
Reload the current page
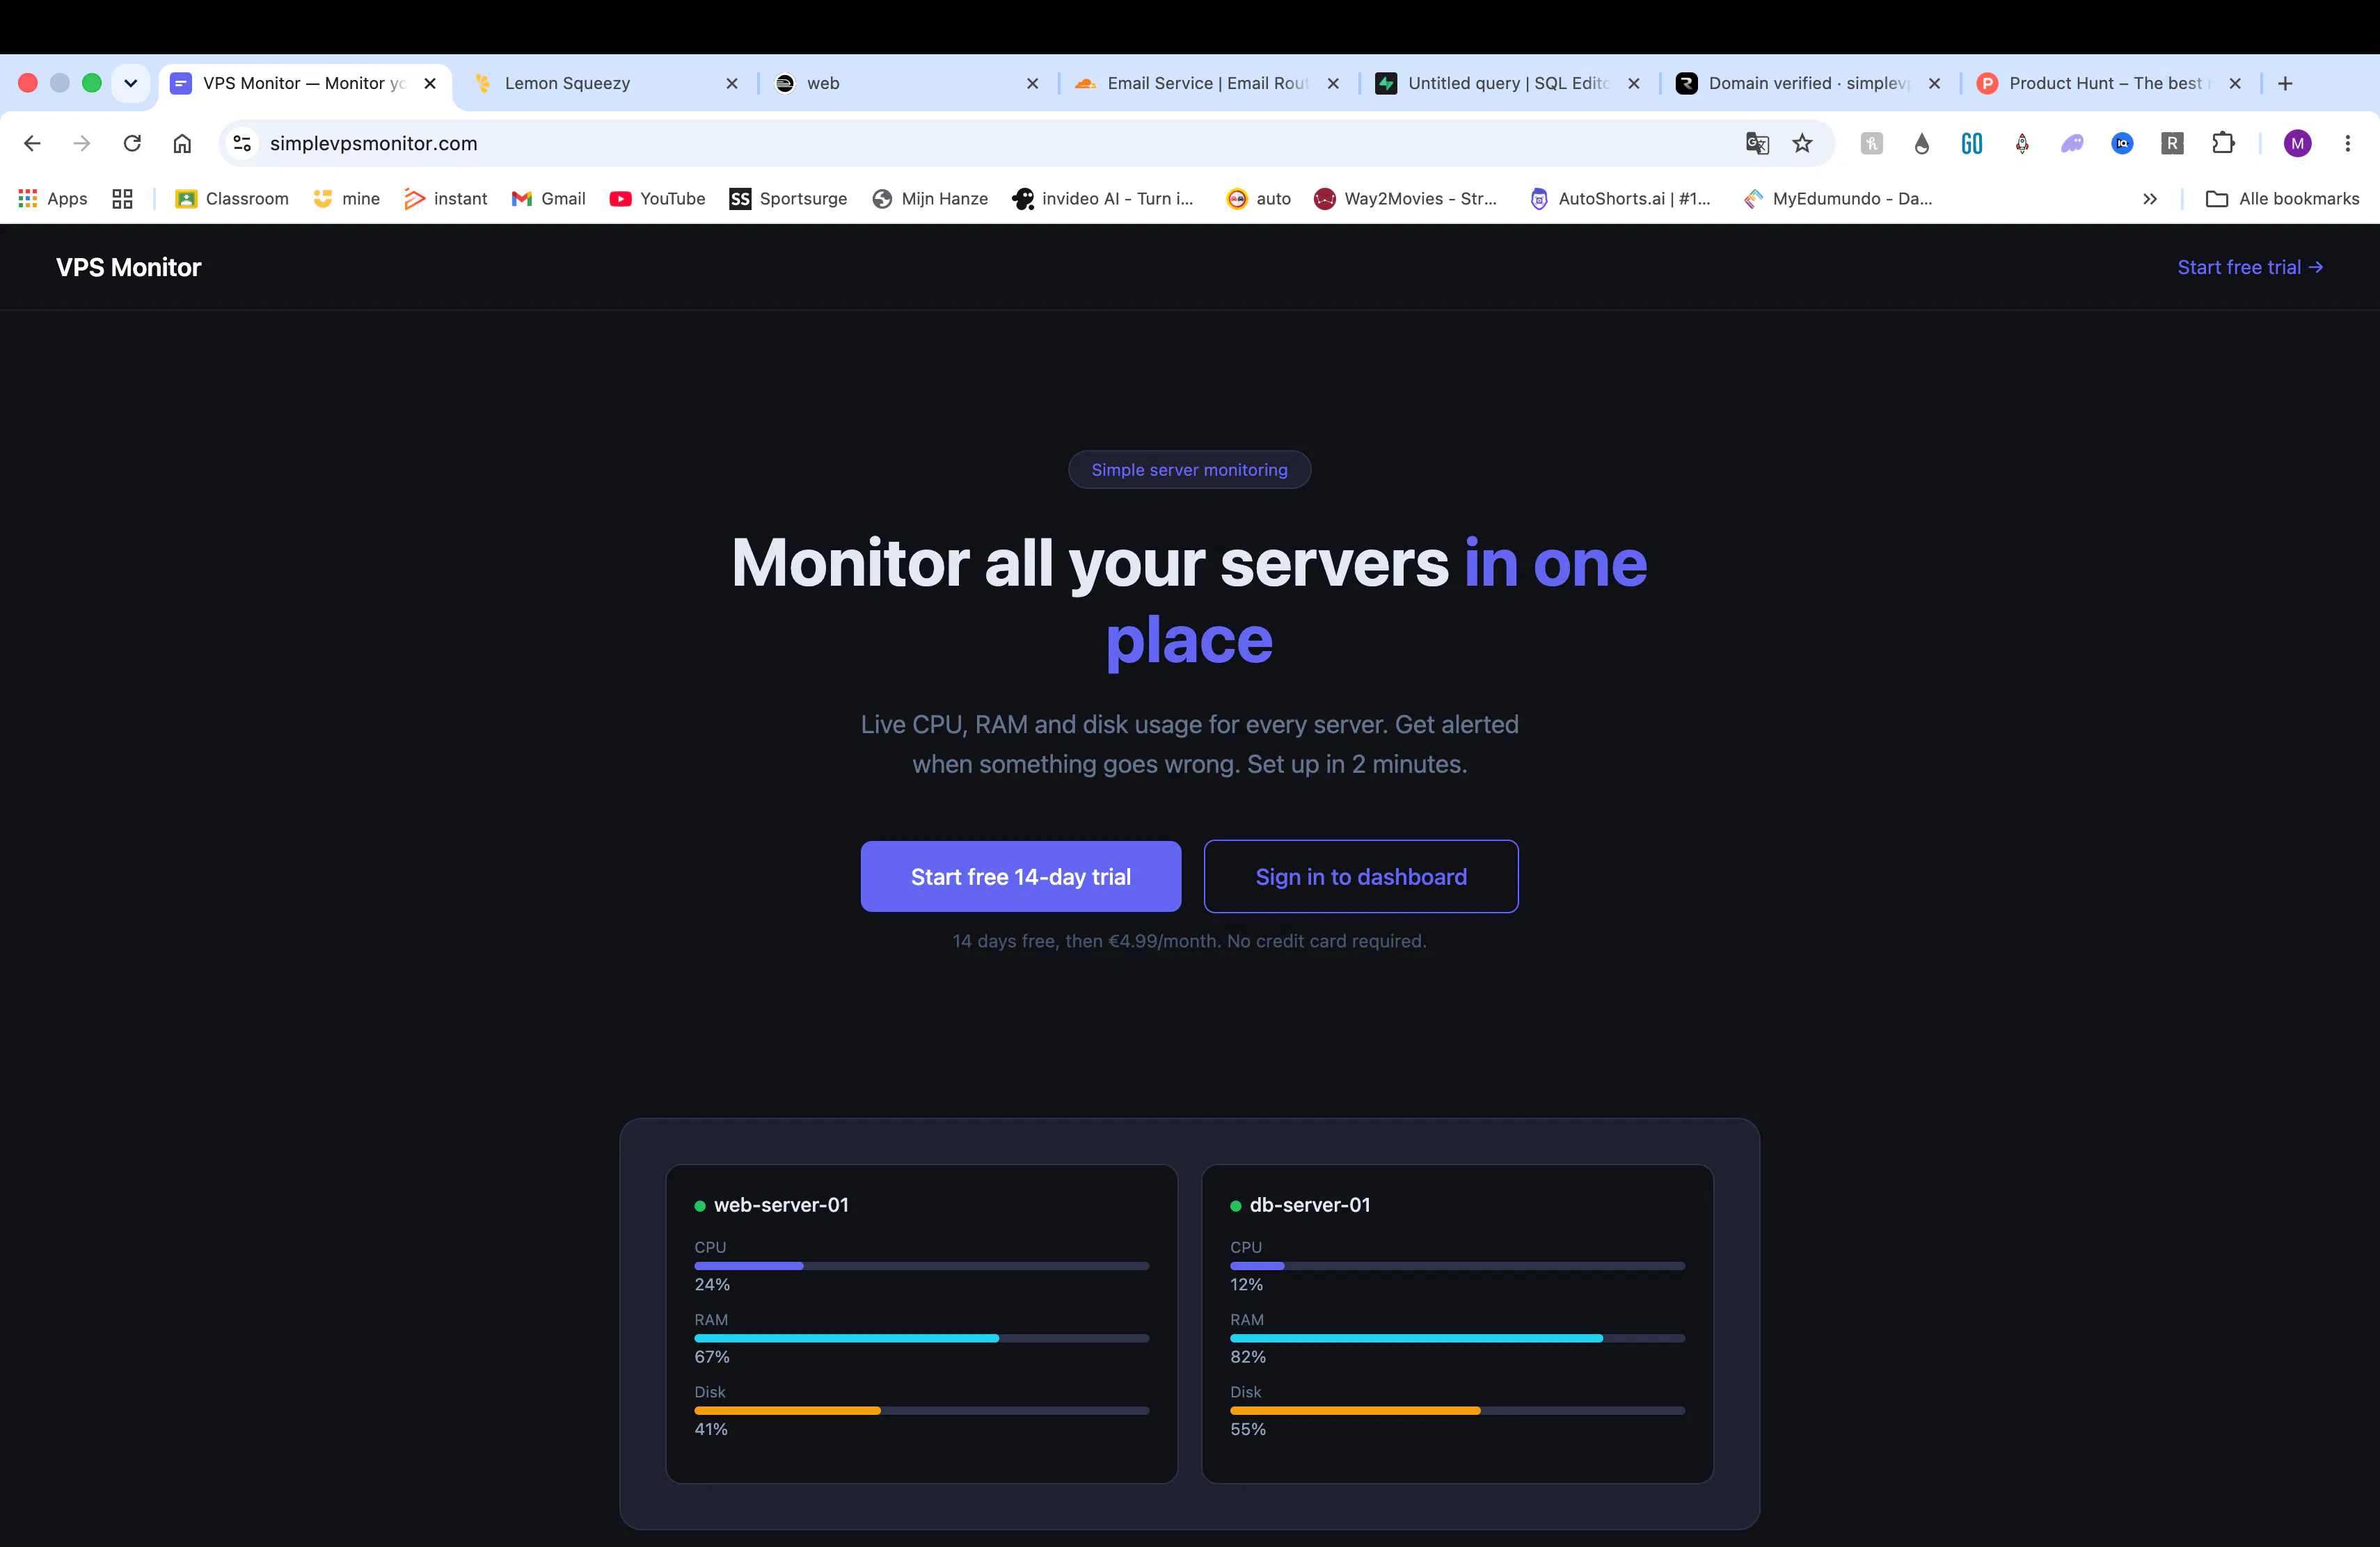coord(132,143)
